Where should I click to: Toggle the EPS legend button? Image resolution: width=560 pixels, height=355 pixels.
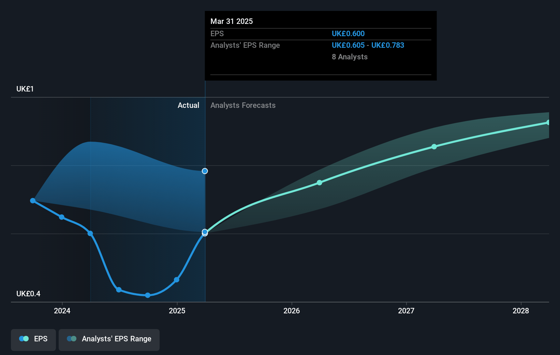(x=33, y=340)
